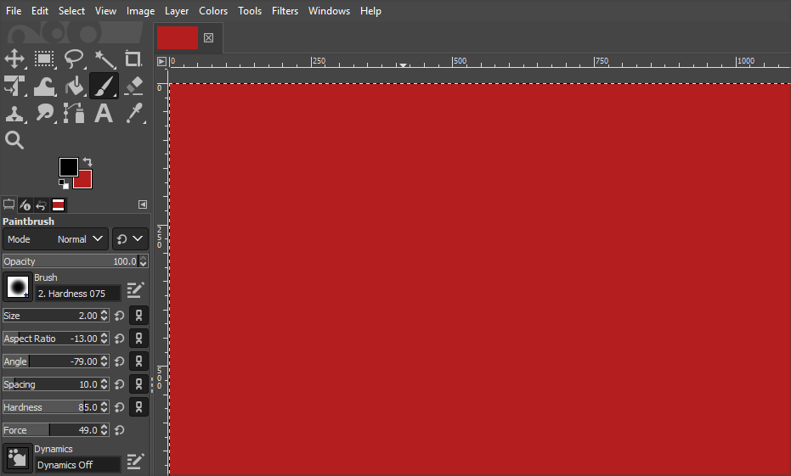The image size is (791, 476).
Task: Open the Colors menu
Action: tap(213, 11)
